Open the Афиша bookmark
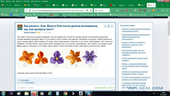This screenshot has width=170, height=96. (54, 15)
